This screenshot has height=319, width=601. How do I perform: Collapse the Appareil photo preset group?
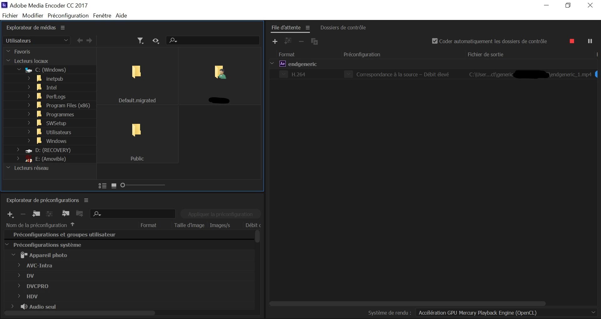pos(13,255)
